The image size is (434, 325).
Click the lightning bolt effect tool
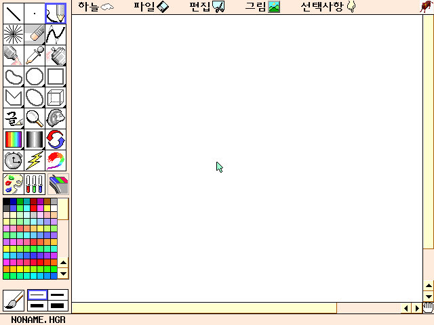35,160
